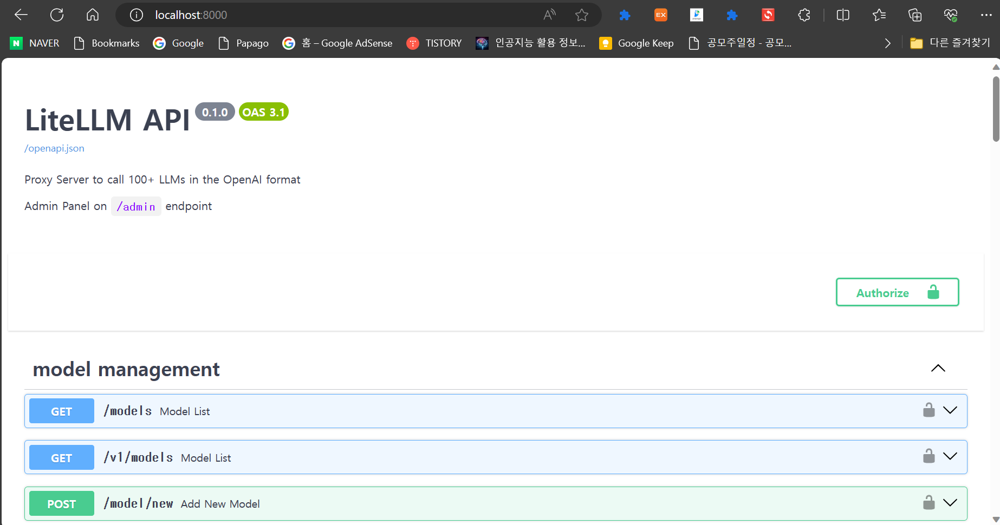
Task: Open 공모주일정 bookmark
Action: tap(740, 43)
